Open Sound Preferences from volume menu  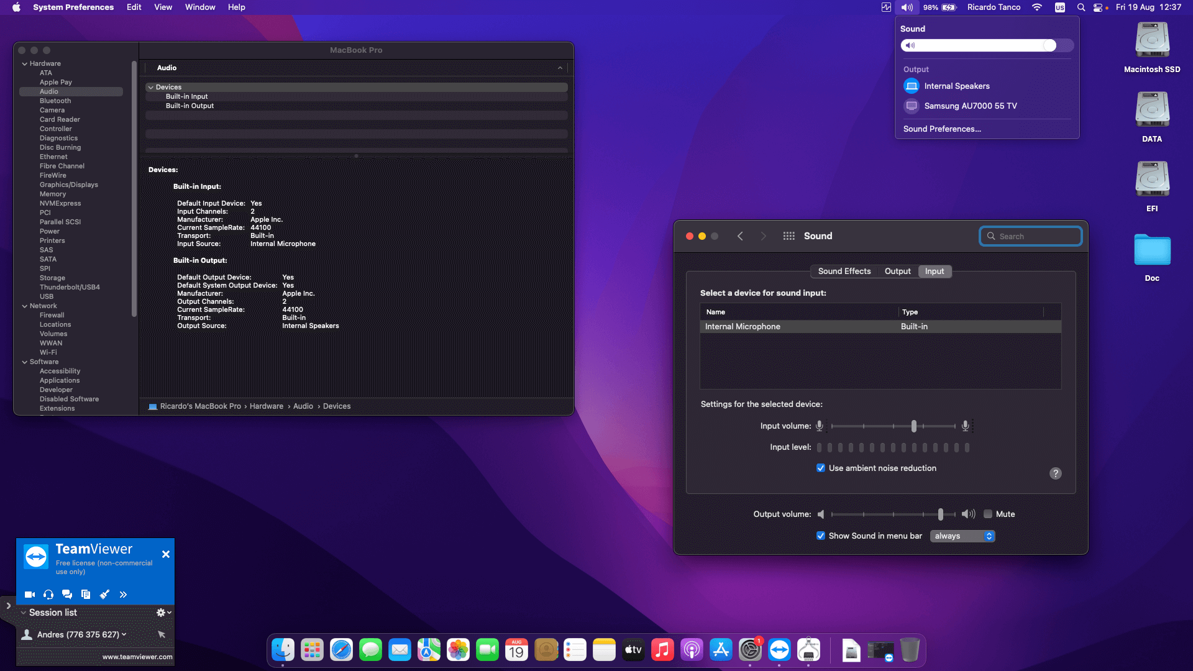point(941,129)
